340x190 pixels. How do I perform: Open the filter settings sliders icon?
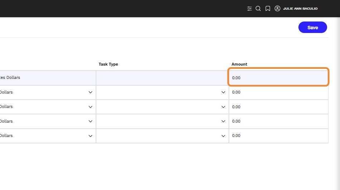[x=249, y=9]
